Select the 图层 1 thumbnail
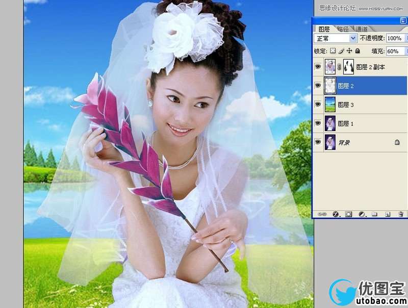The image size is (408, 308). [330, 123]
